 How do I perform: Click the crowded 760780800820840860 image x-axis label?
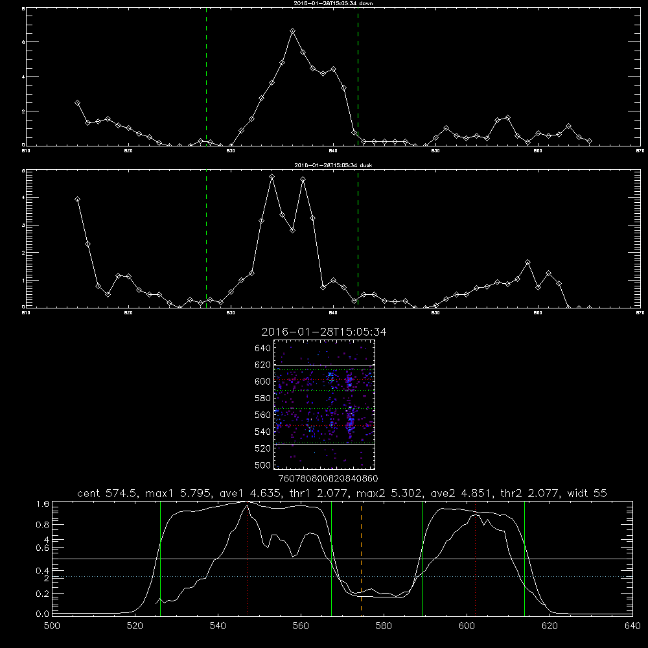tap(329, 478)
